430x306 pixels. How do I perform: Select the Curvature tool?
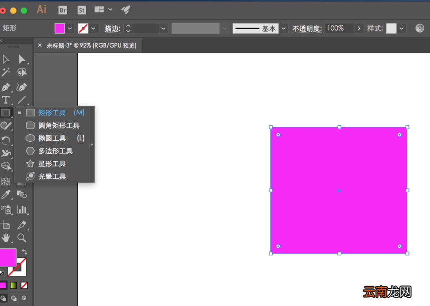tap(22, 87)
